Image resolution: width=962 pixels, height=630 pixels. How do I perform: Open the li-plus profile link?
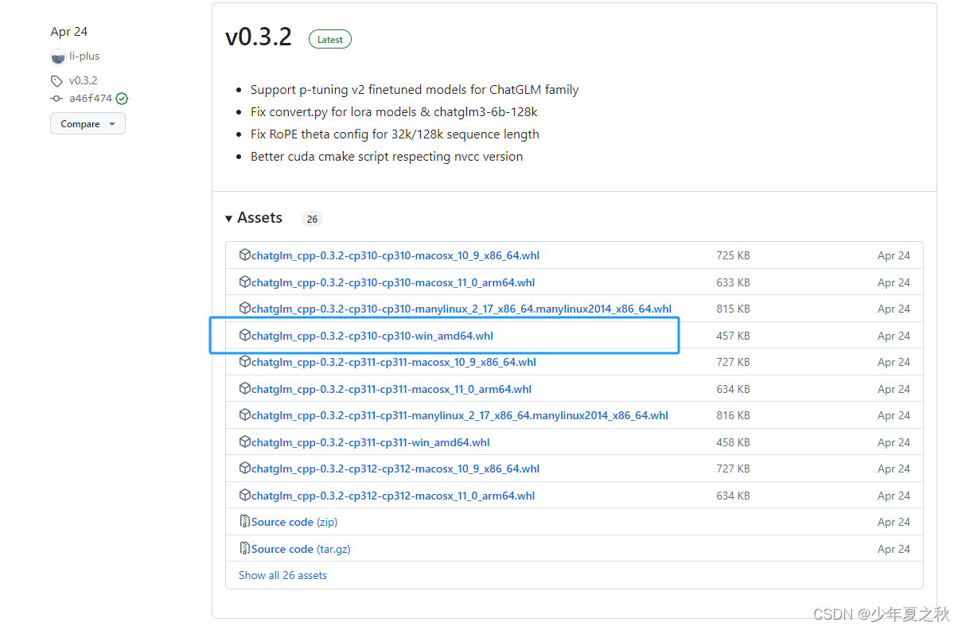coord(83,56)
